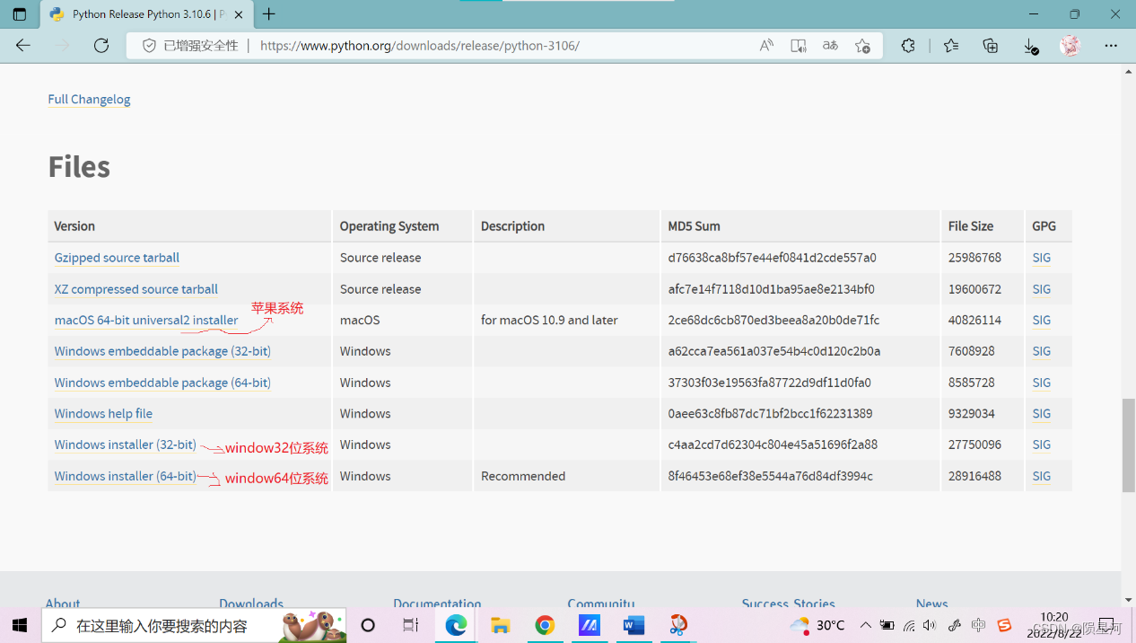
Task: Open SIG link for Windows installer (32-bit)
Action: coord(1041,445)
